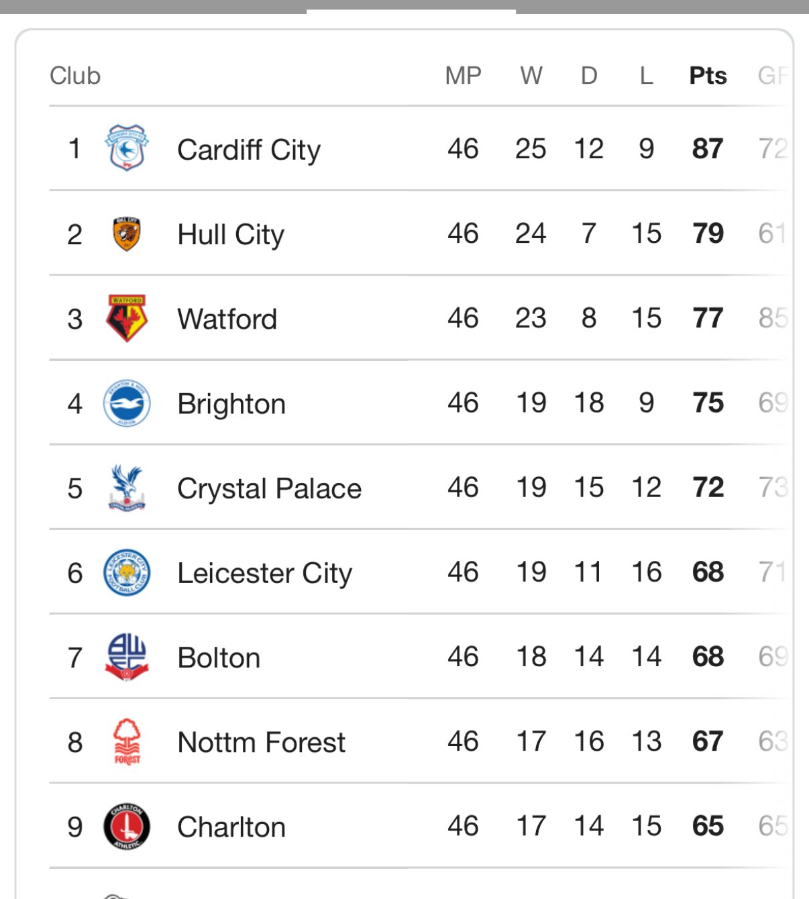Image resolution: width=809 pixels, height=899 pixels.
Task: Open the Nottm Forest team name
Action: [x=261, y=743]
